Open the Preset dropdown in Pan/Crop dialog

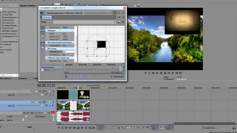(x=114, y=22)
